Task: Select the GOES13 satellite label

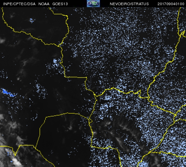Action: tap(60, 4)
